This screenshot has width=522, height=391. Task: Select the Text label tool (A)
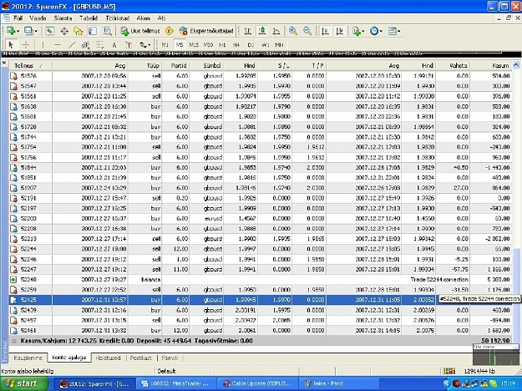[114, 44]
